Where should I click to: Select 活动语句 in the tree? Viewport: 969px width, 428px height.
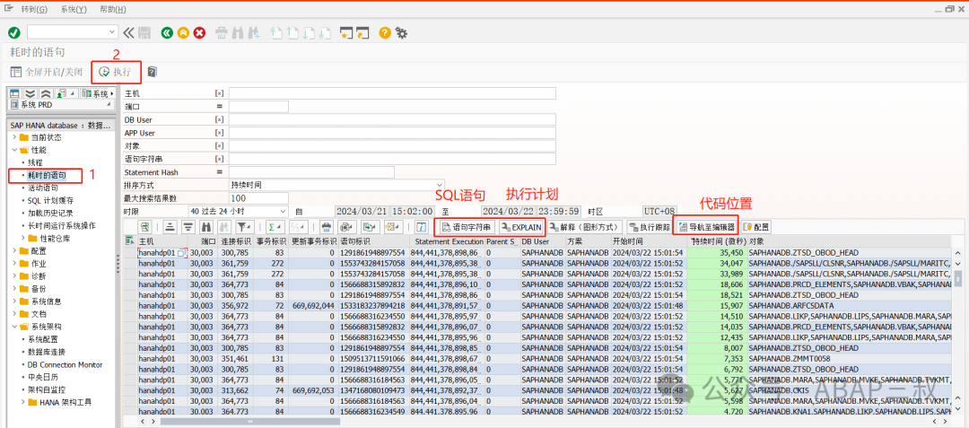43,188
